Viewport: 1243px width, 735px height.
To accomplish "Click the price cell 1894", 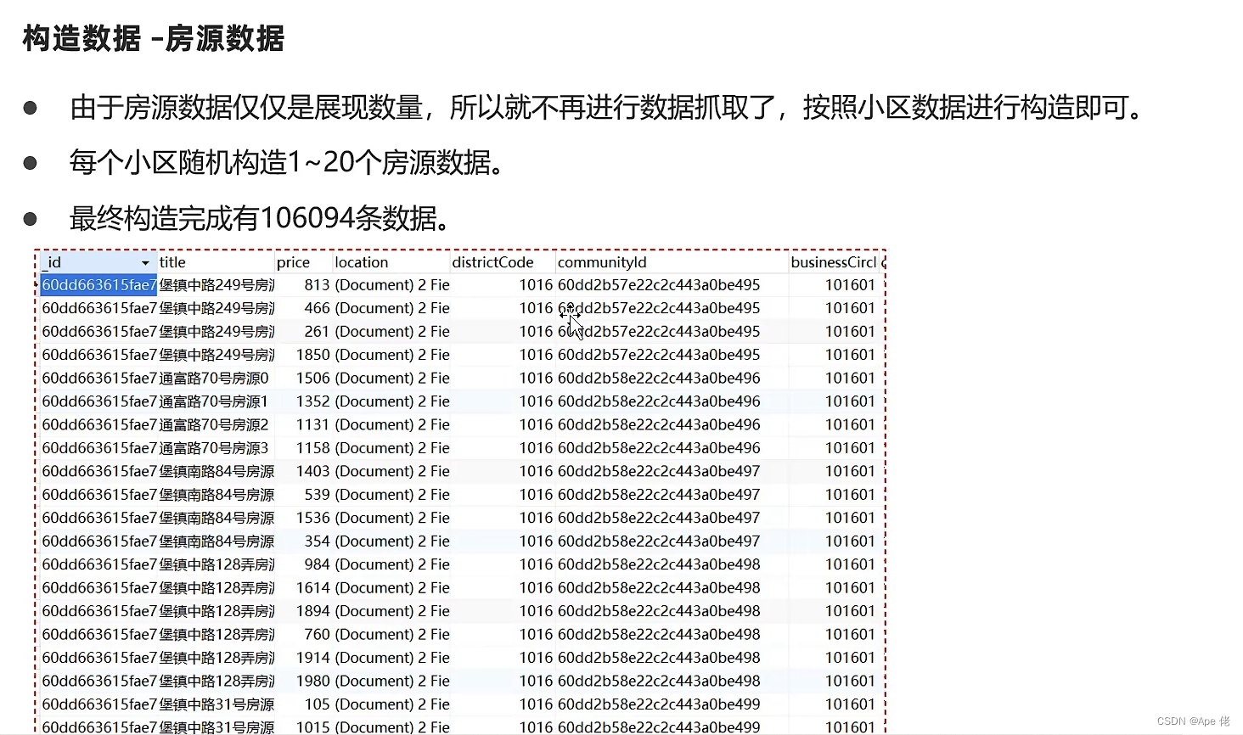I will coord(303,612).
